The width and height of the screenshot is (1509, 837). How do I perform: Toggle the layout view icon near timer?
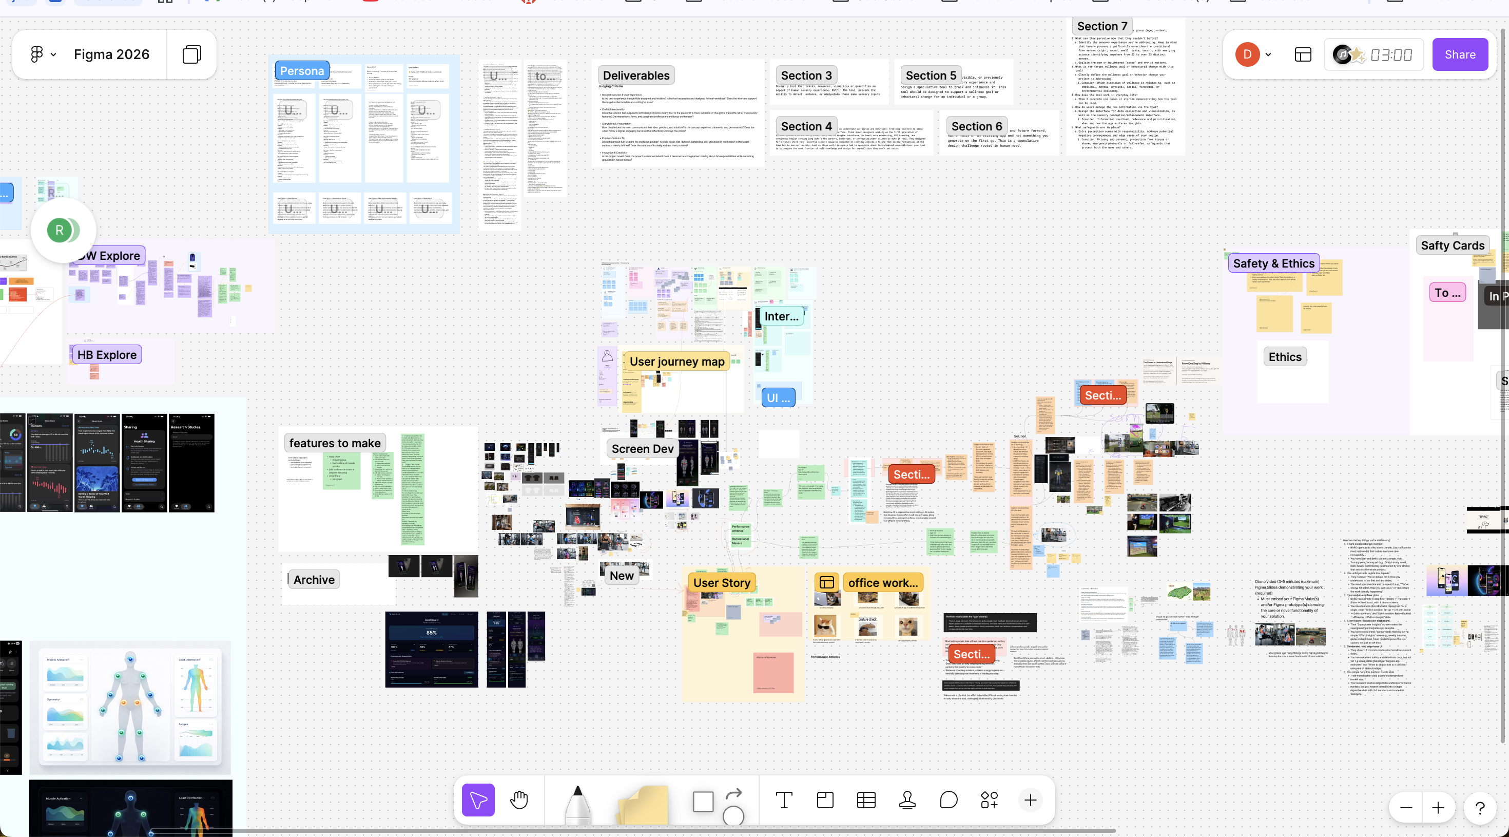(1303, 54)
